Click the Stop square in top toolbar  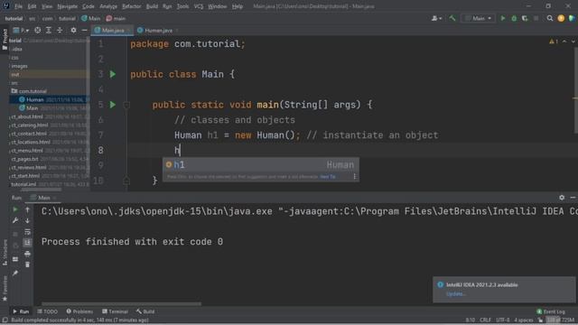coord(536,18)
